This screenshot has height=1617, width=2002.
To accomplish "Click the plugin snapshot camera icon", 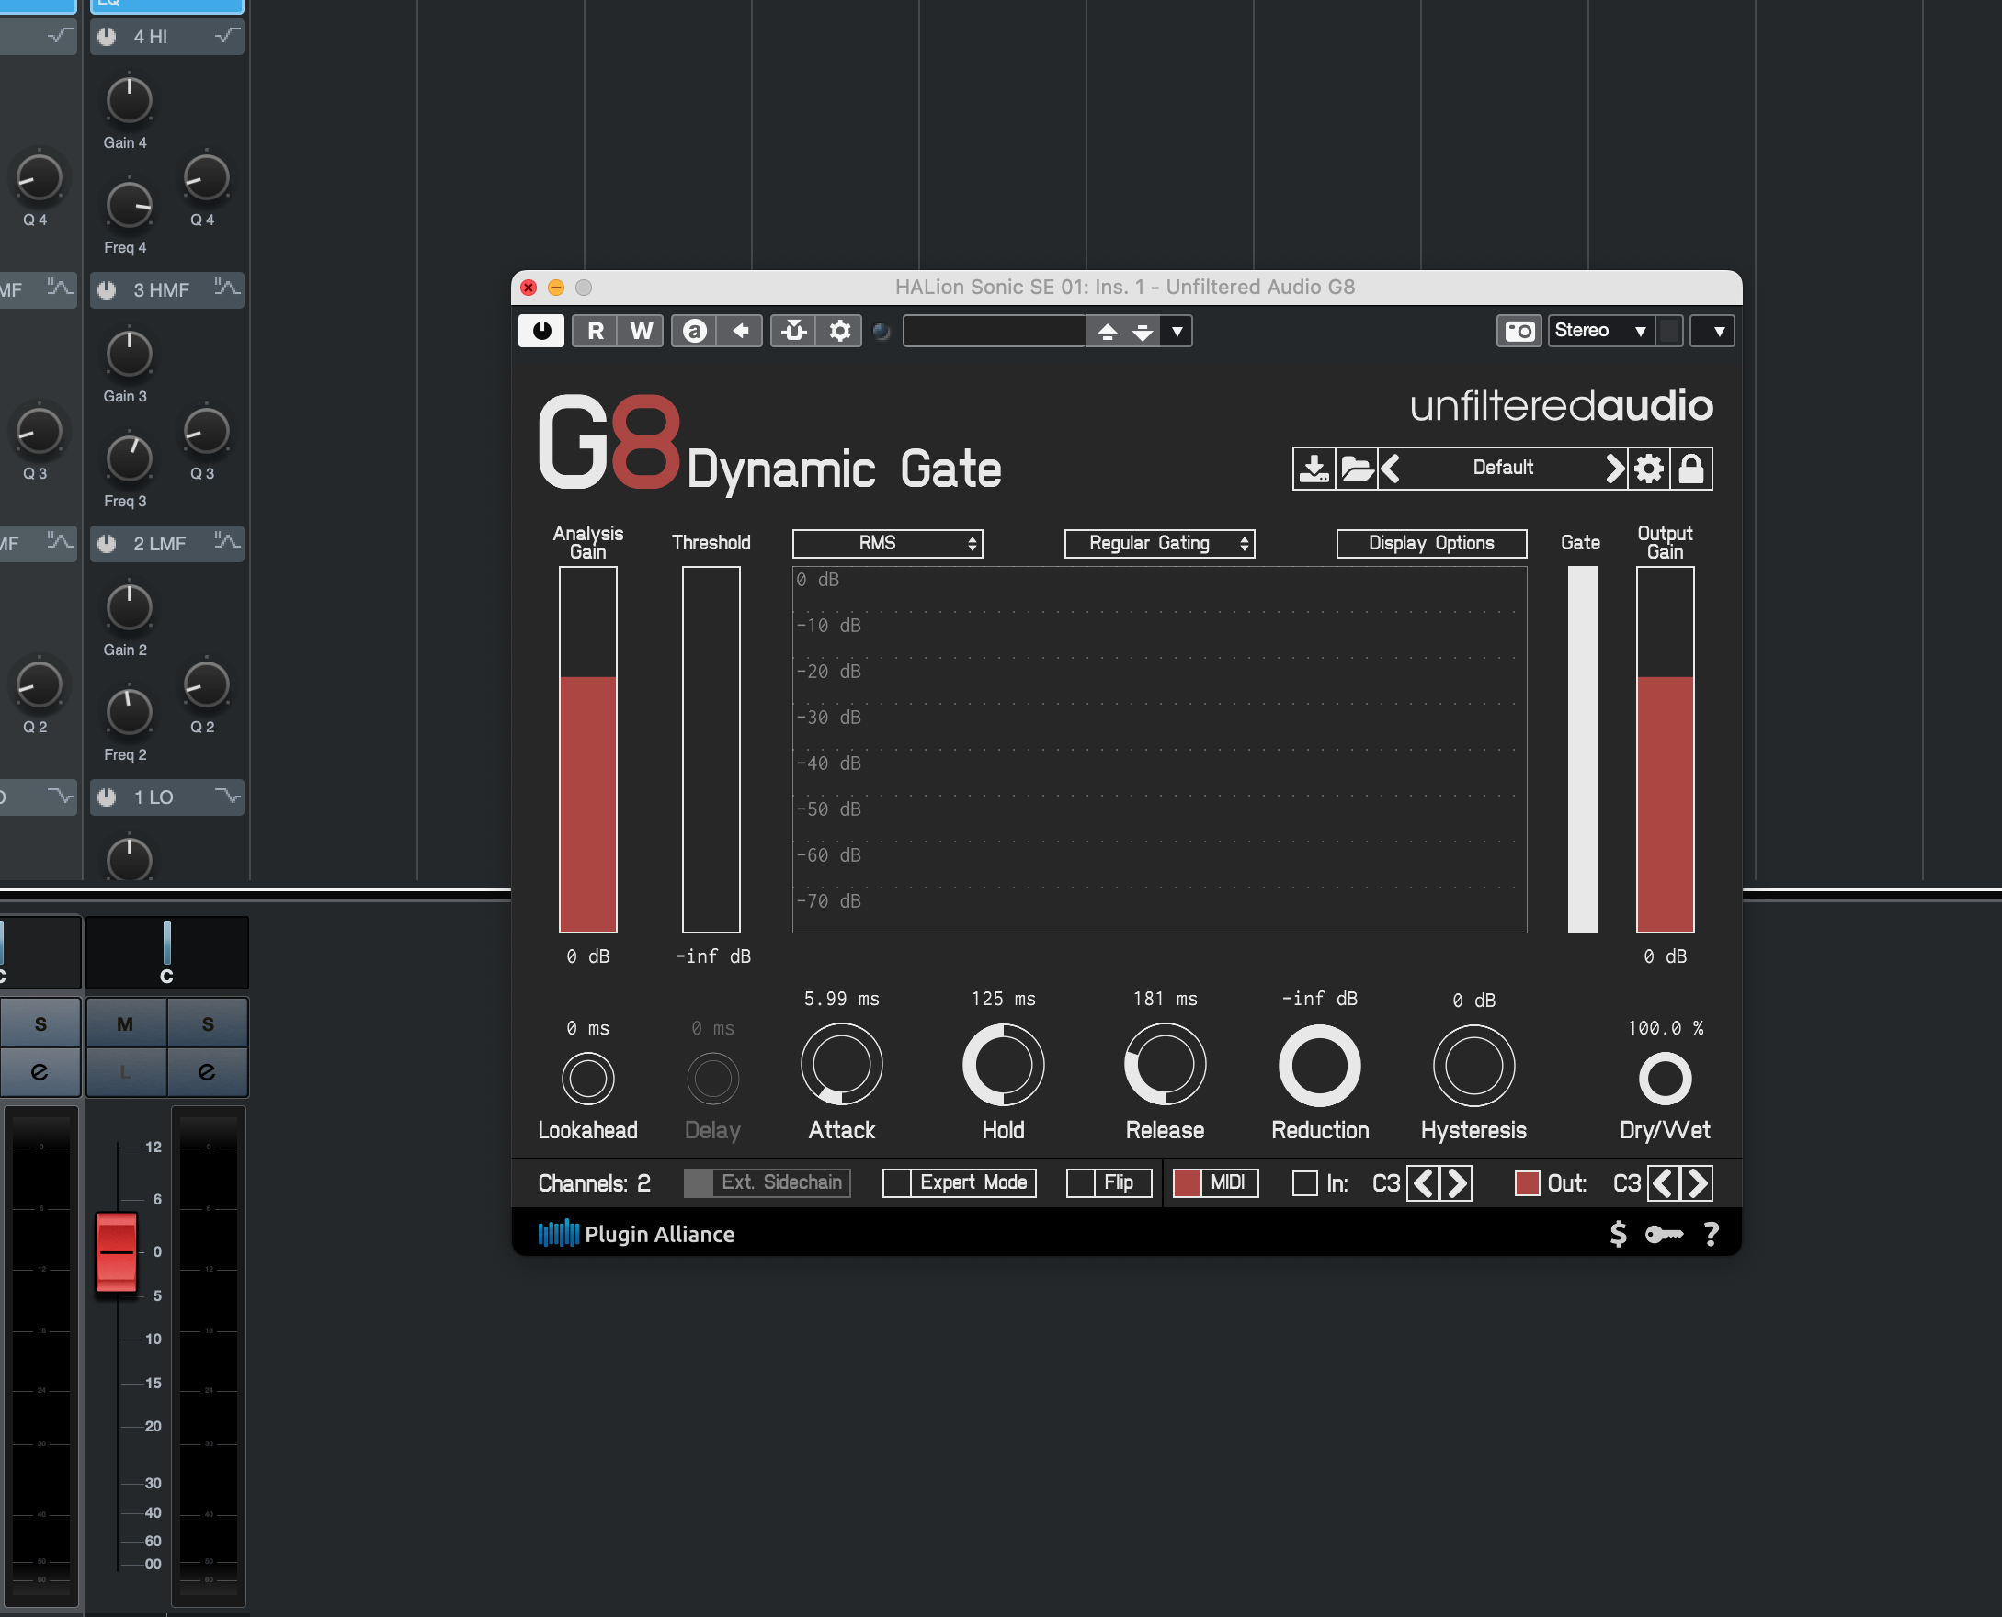I will 1519,331.
